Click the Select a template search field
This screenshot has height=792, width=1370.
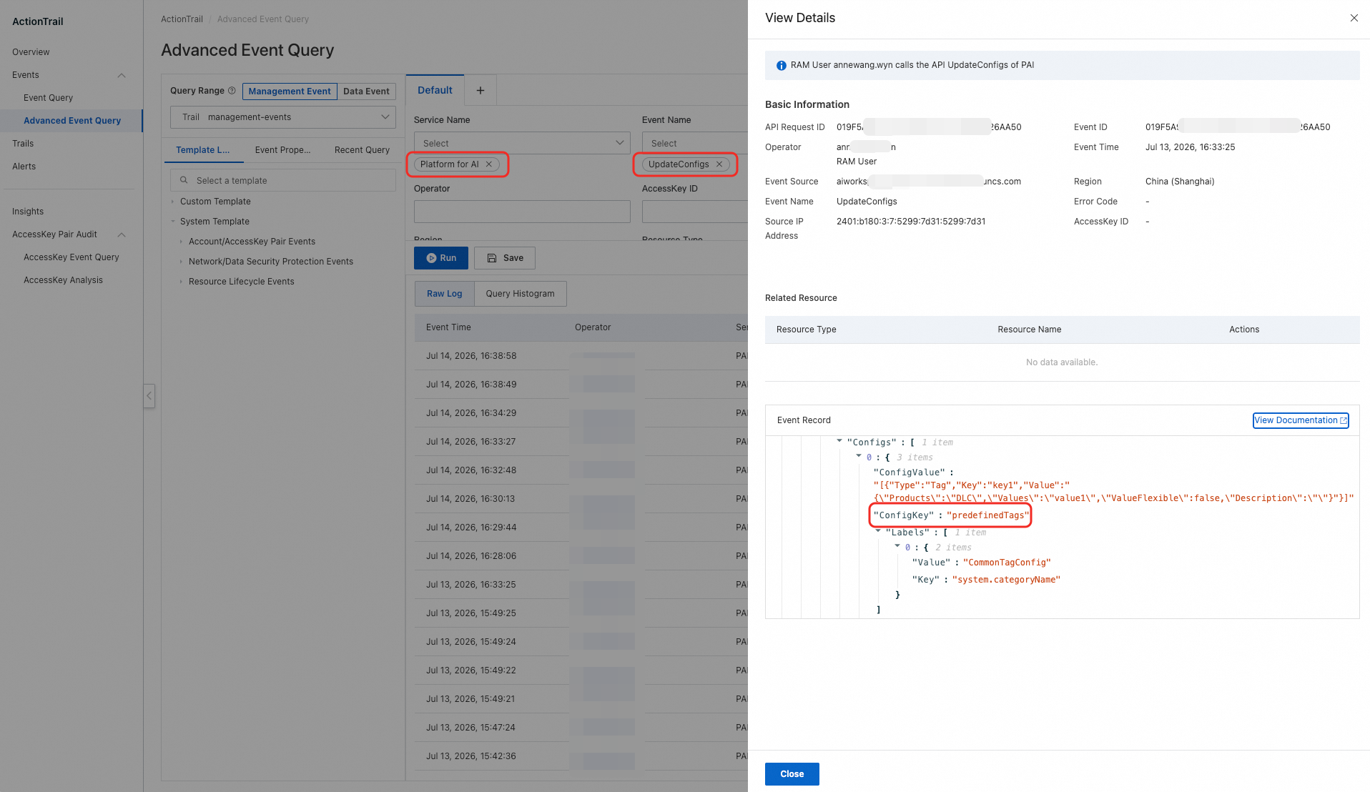pos(282,180)
